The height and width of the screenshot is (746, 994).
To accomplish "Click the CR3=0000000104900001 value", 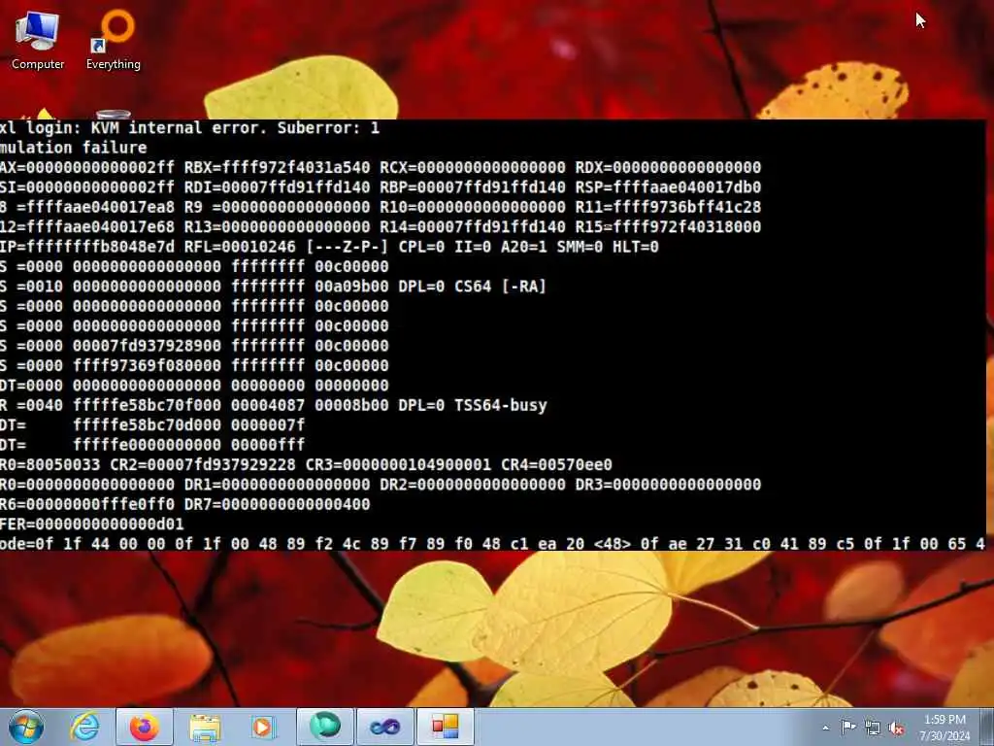I will point(398,465).
